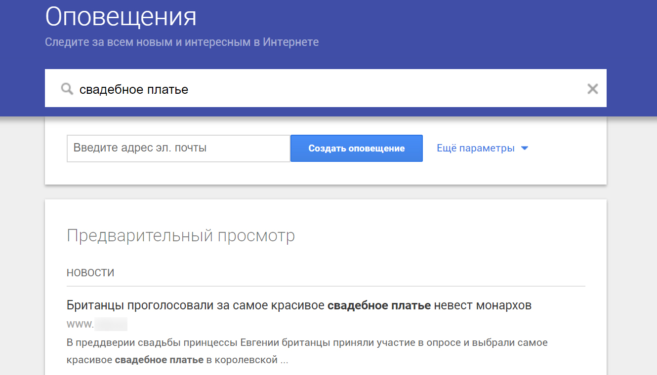
Task: Clear the search query with the X icon
Action: point(592,88)
